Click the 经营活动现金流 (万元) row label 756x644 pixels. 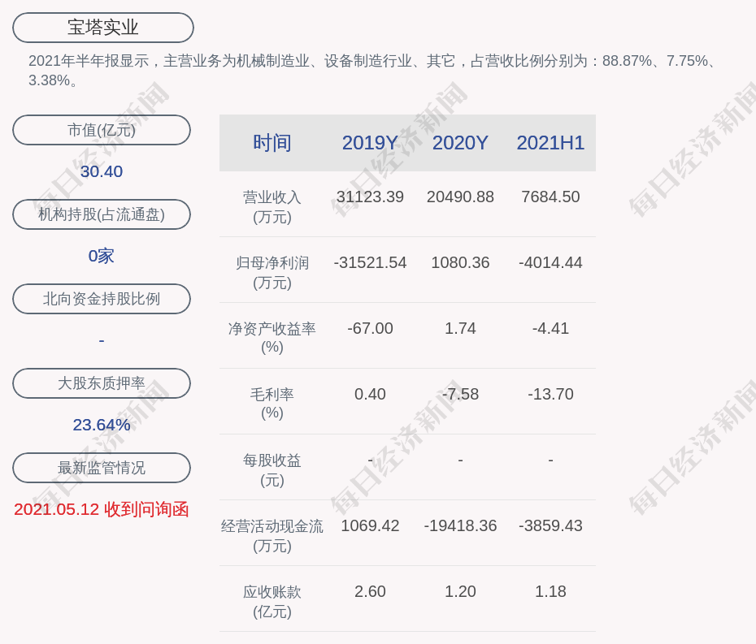pyautogui.click(x=272, y=536)
